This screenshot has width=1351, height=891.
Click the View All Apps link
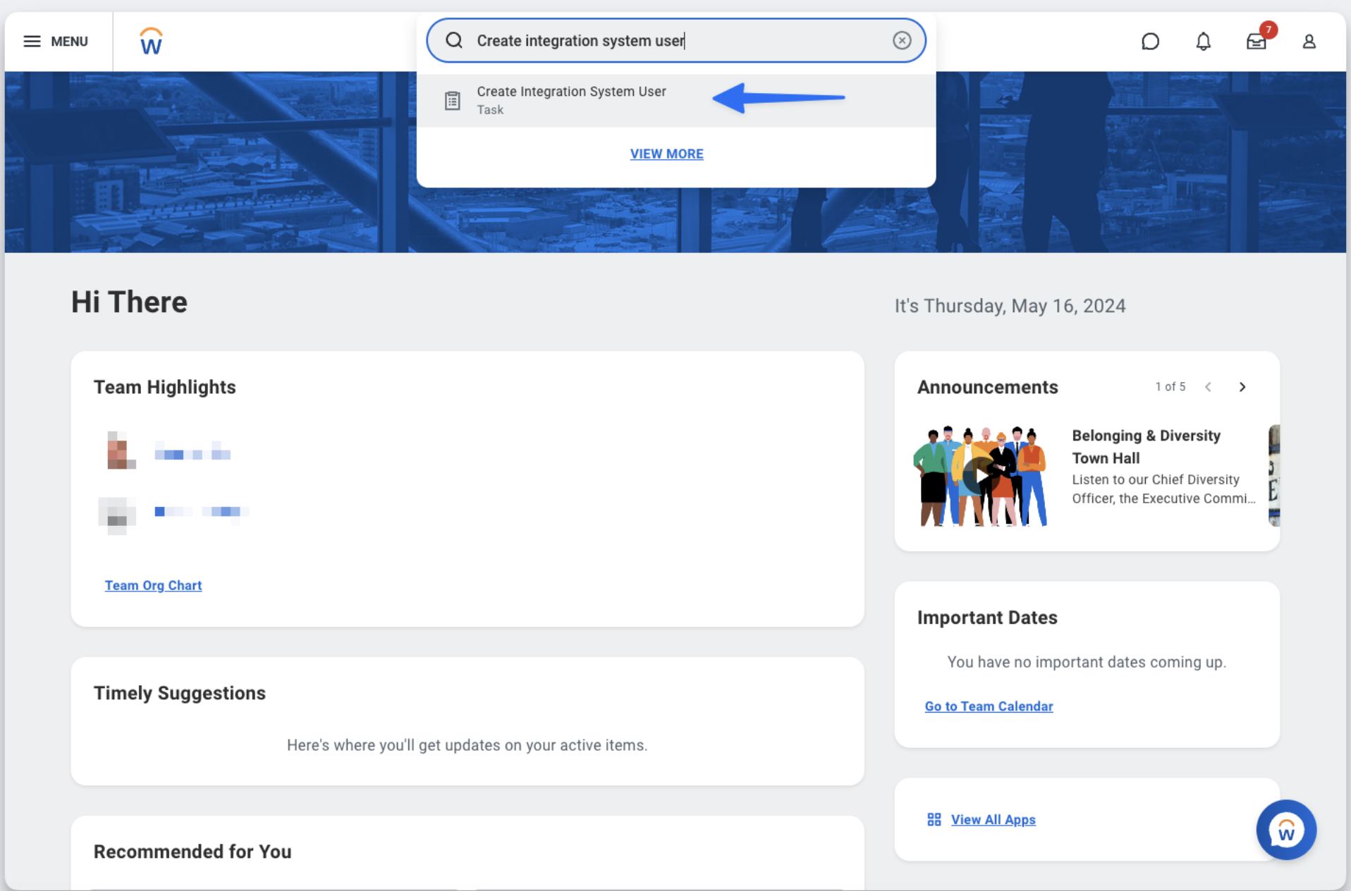pyautogui.click(x=993, y=820)
